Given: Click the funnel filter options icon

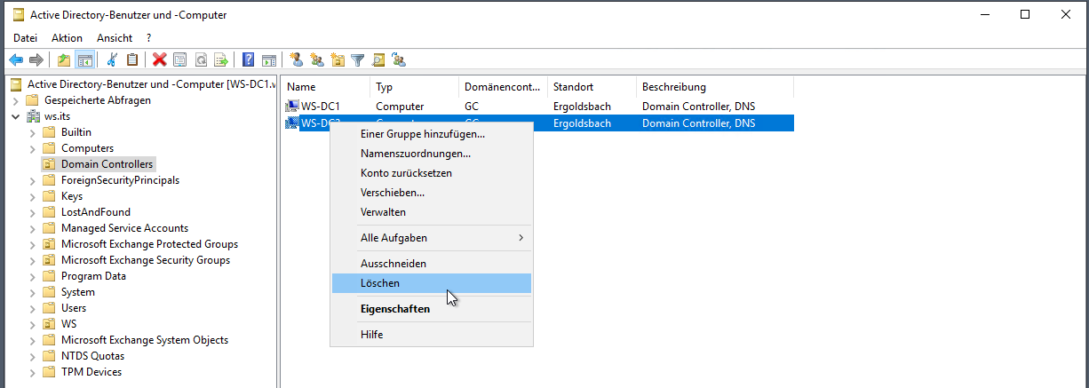Looking at the screenshot, I should (358, 59).
